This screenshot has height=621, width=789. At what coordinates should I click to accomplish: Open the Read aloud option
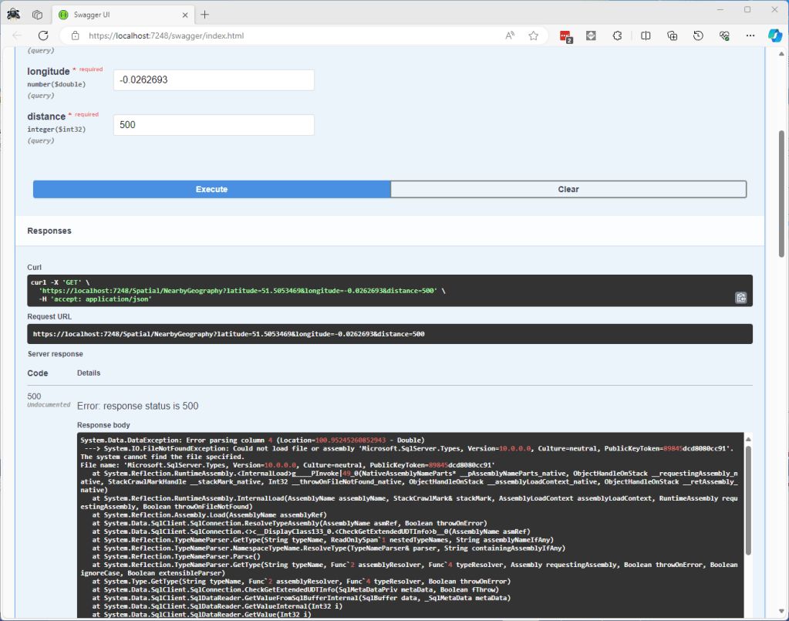coord(510,35)
